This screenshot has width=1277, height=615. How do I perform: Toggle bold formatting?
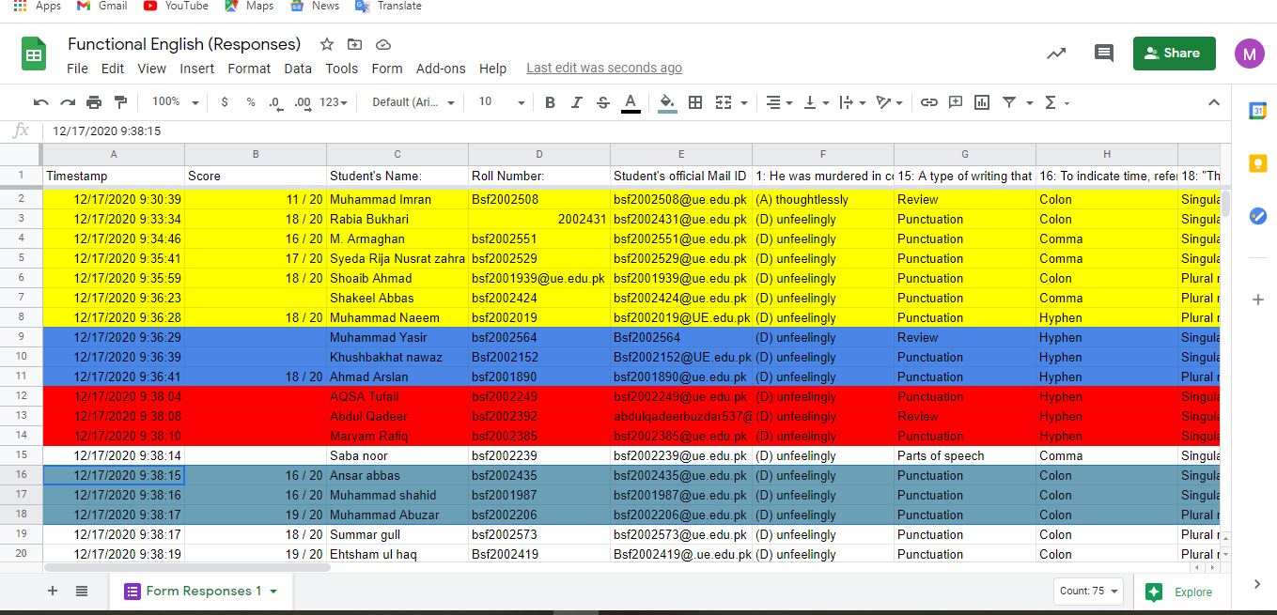(550, 101)
